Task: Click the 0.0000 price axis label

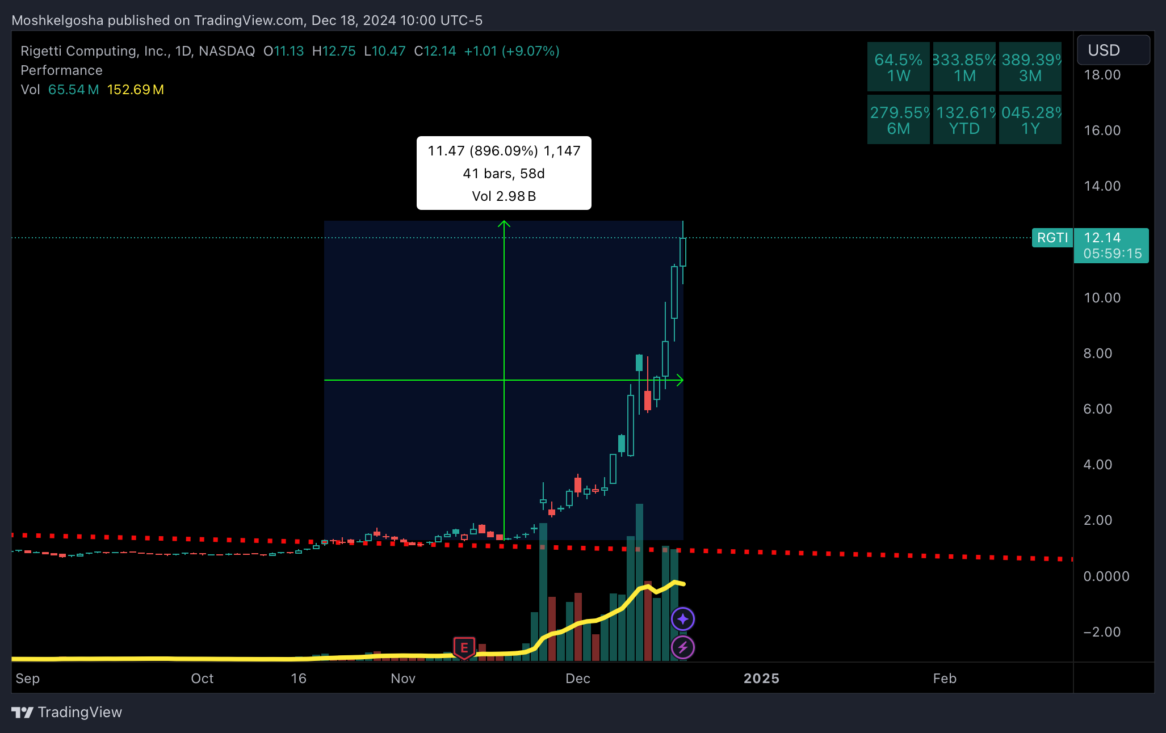Action: pos(1106,576)
